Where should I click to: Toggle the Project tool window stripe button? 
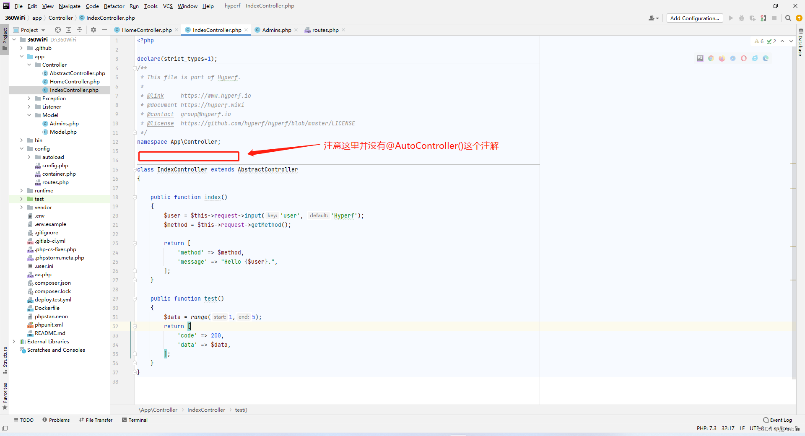tap(5, 38)
